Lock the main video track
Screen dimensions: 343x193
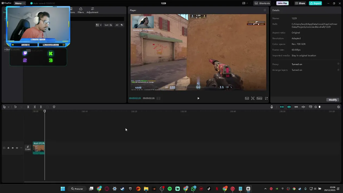8,148
